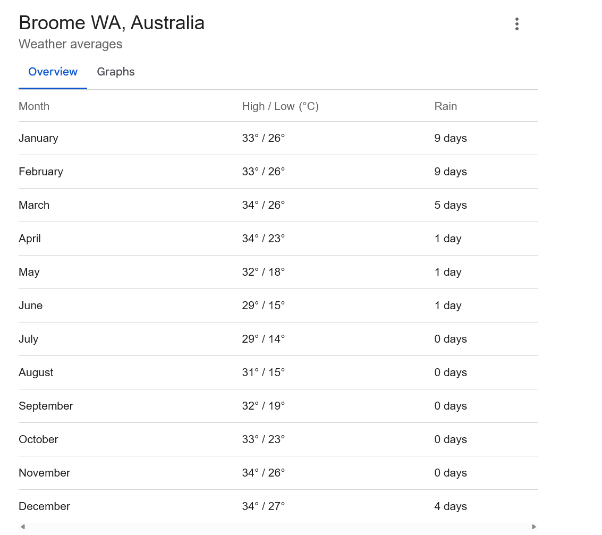Image resolution: width=602 pixels, height=535 pixels.
Task: Click the 'August' row label
Action: (x=36, y=372)
